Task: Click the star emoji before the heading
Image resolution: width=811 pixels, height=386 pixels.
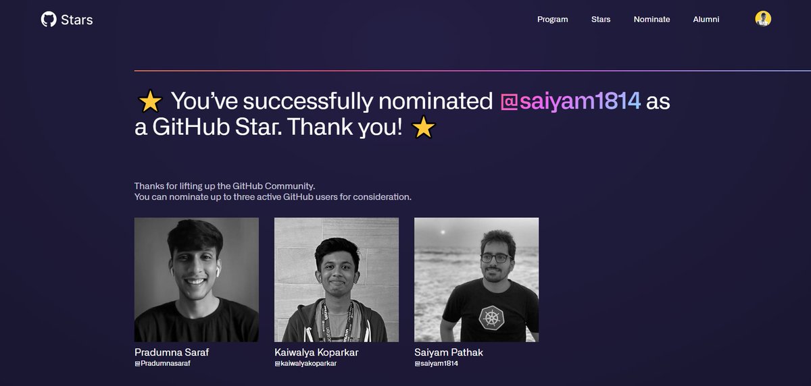Action: 149,103
